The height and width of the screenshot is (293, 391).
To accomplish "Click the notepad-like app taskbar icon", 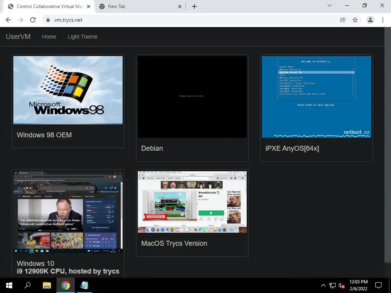I will click(x=84, y=285).
